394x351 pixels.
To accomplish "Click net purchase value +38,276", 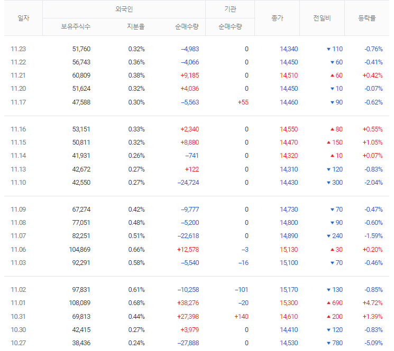I will (188, 303).
